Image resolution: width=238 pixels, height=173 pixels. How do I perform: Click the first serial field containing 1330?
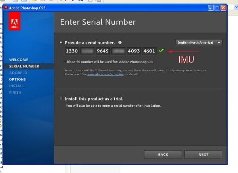[72, 51]
